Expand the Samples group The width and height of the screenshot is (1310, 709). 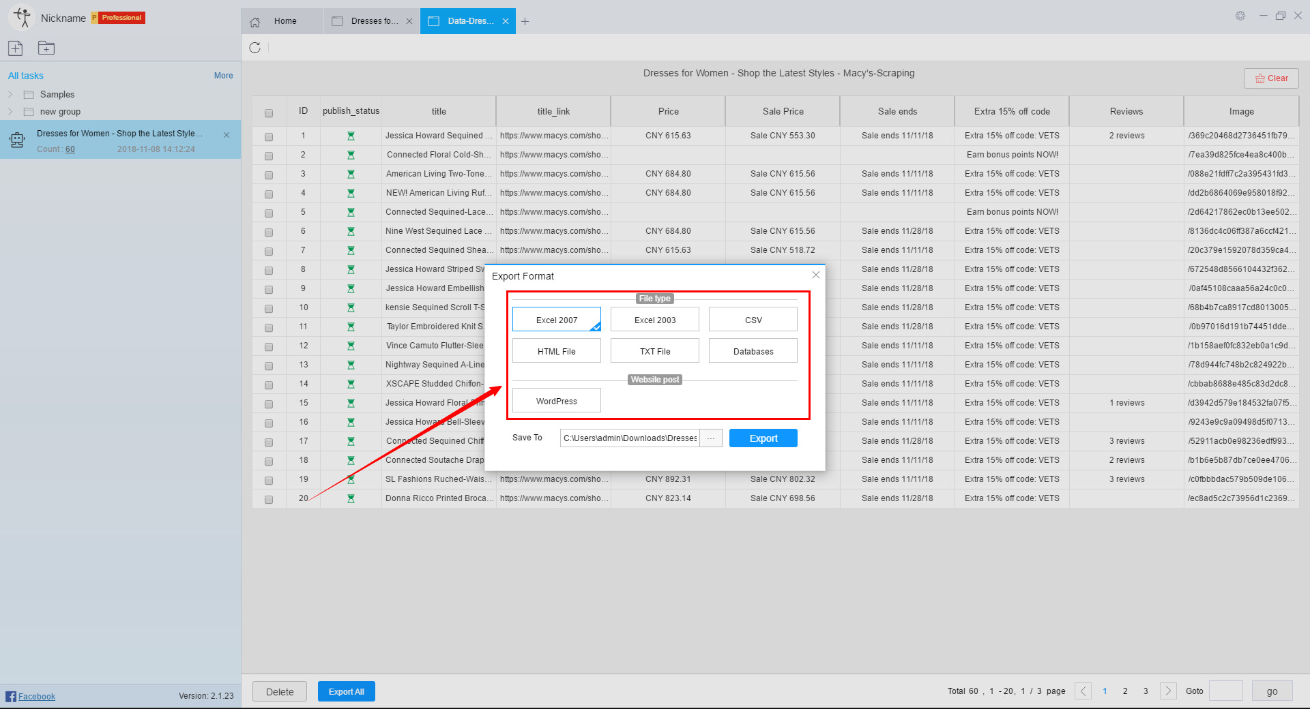pyautogui.click(x=10, y=94)
